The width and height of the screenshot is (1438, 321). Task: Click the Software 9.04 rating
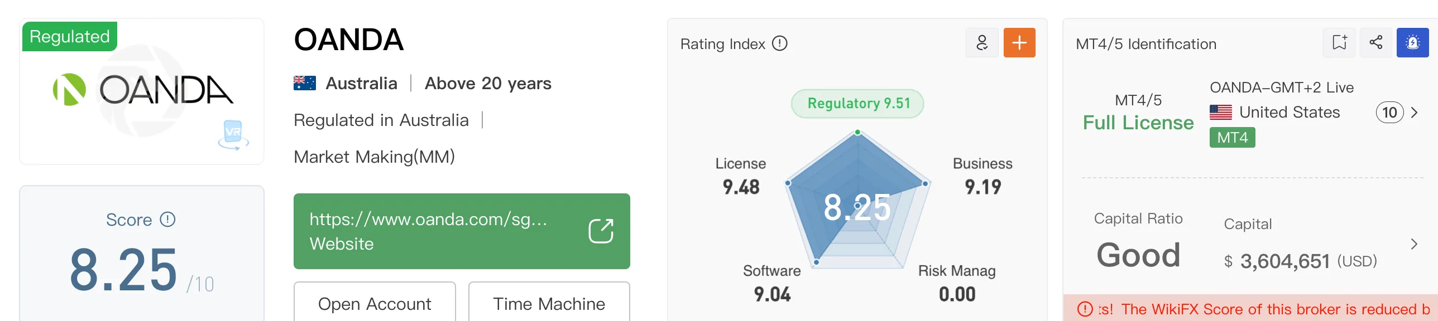click(772, 283)
